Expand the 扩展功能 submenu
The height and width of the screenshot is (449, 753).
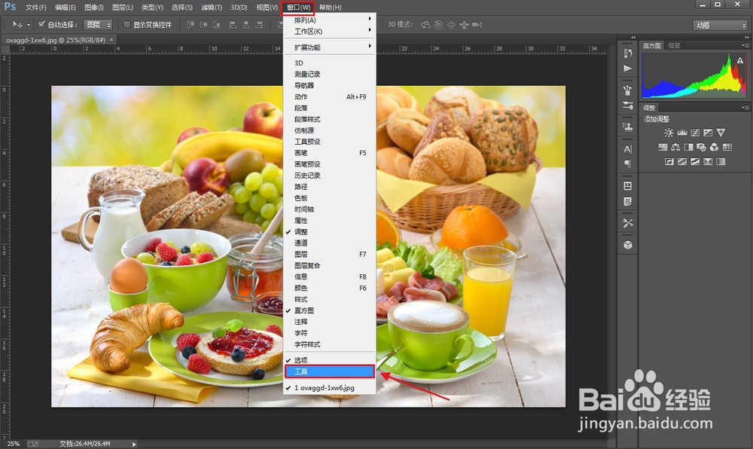(x=329, y=47)
